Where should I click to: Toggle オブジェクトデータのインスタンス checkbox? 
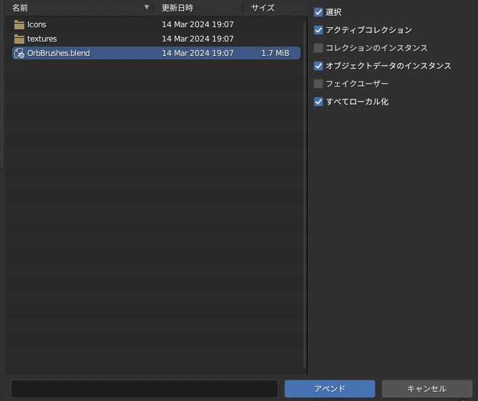pyautogui.click(x=318, y=66)
